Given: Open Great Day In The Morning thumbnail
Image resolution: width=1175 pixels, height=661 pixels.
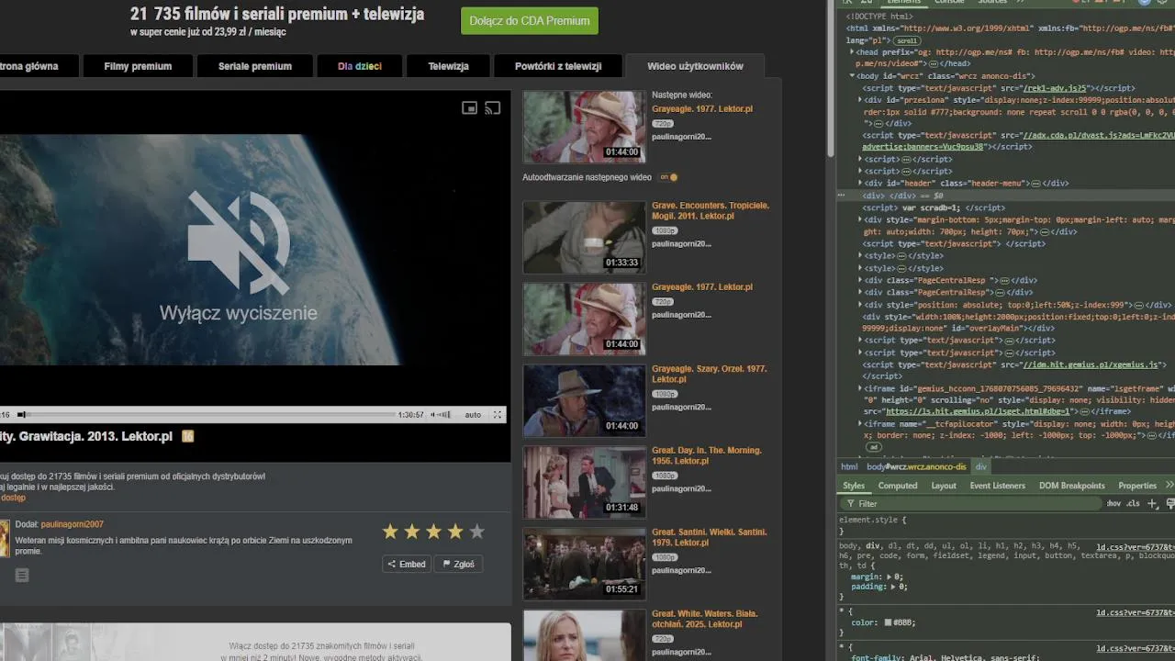Looking at the screenshot, I should (x=585, y=482).
